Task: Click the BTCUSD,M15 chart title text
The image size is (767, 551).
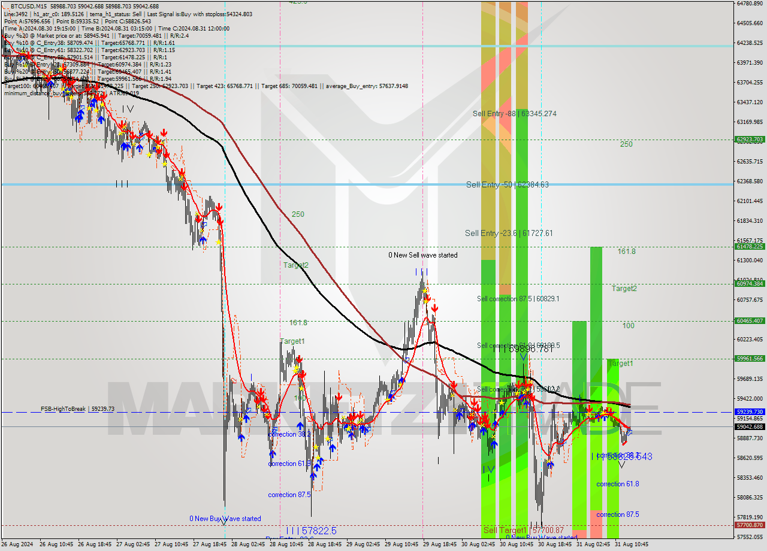Action: point(28,5)
